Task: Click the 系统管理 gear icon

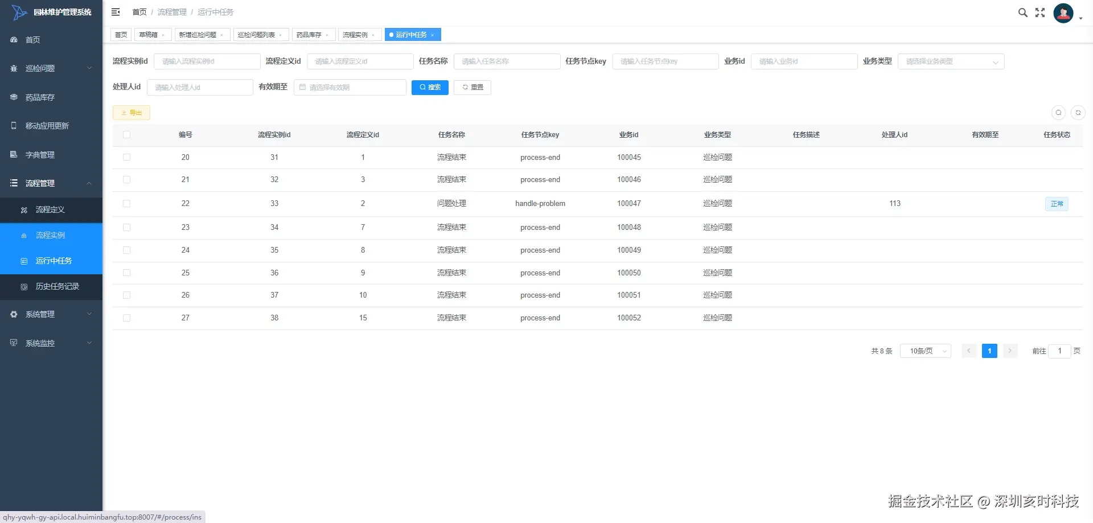Action: [x=14, y=314]
